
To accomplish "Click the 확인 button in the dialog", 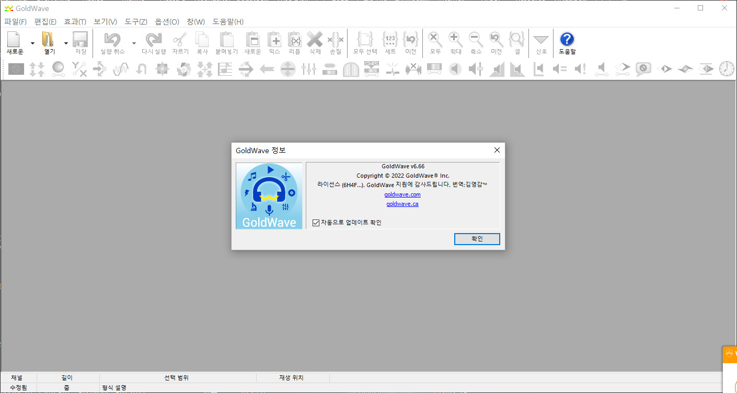I will (x=477, y=238).
